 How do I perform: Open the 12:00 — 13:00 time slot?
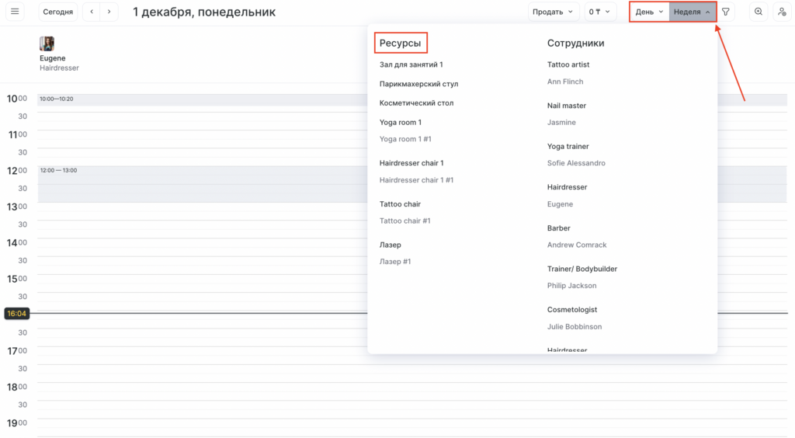coord(202,184)
